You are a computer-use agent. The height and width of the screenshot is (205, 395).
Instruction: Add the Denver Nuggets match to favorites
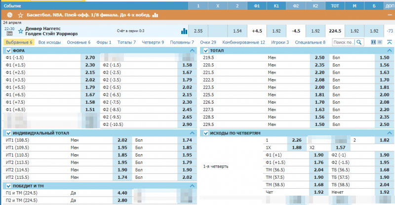pyautogui.click(x=20, y=31)
